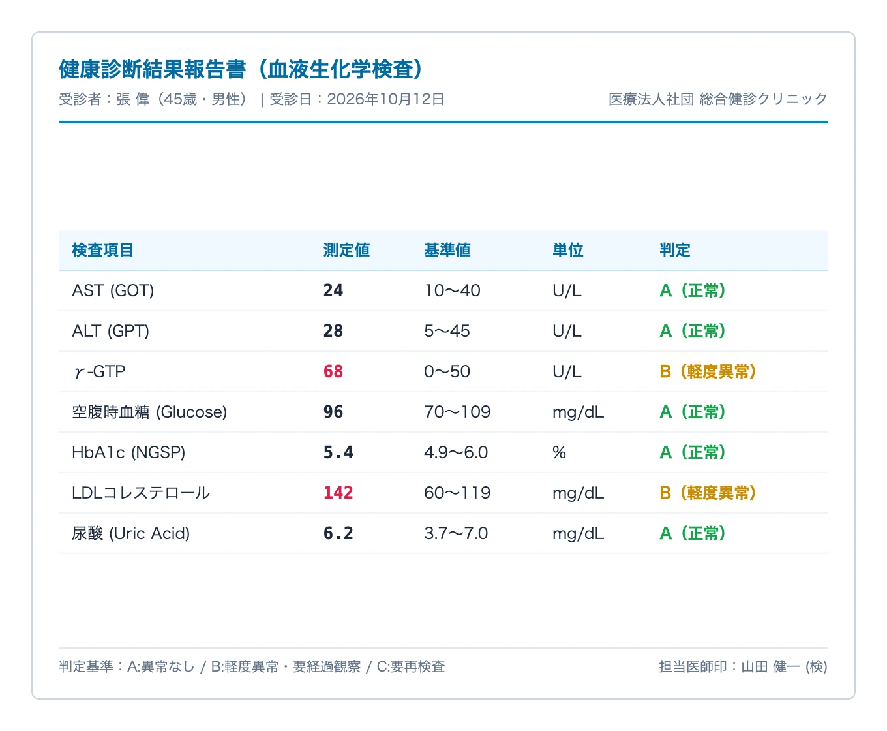This screenshot has width=887, height=731.
Task: Click the 検査項目 column header
Action: pos(102,250)
